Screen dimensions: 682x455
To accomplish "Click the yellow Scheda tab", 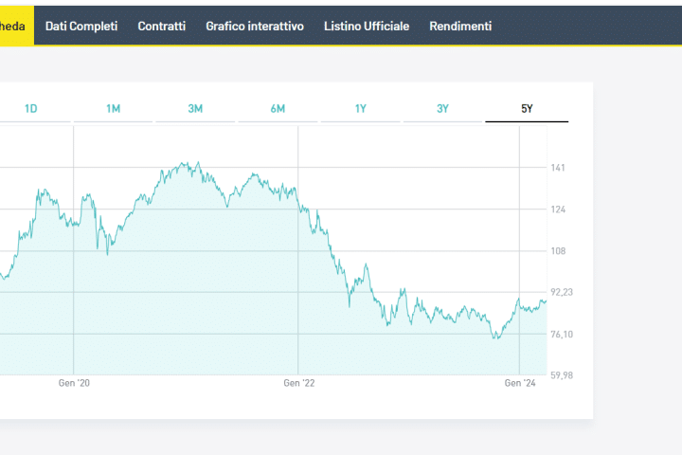I will coord(16,26).
